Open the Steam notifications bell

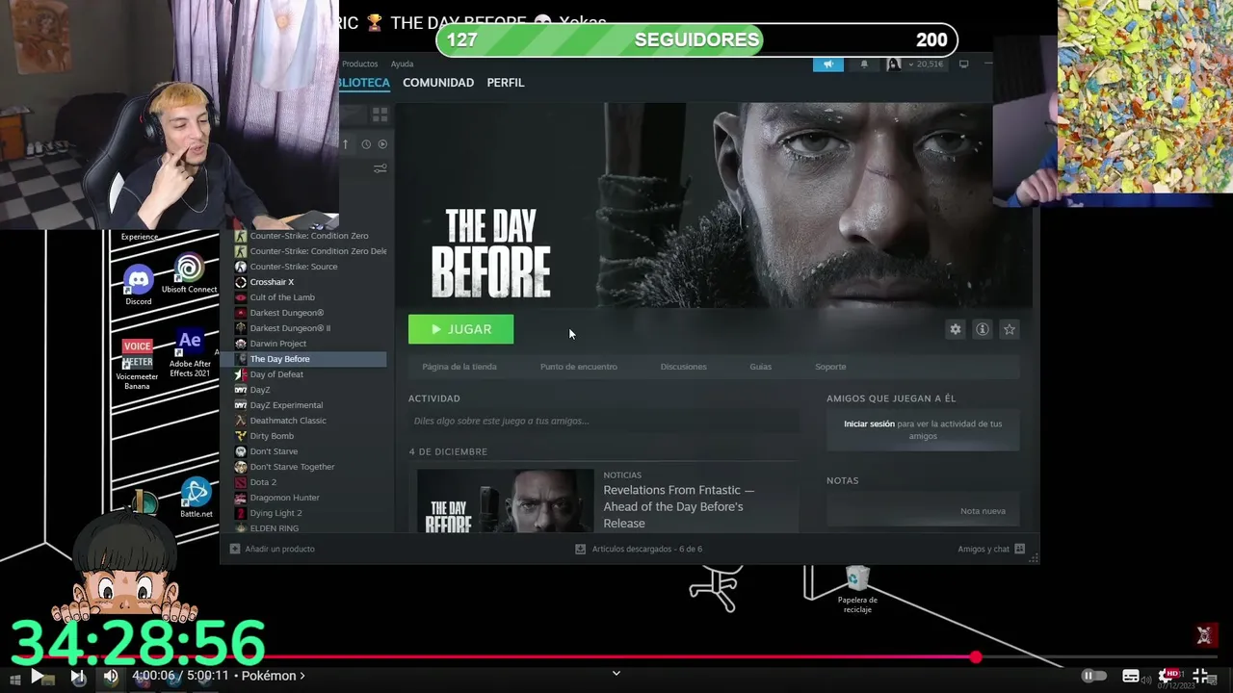864,64
